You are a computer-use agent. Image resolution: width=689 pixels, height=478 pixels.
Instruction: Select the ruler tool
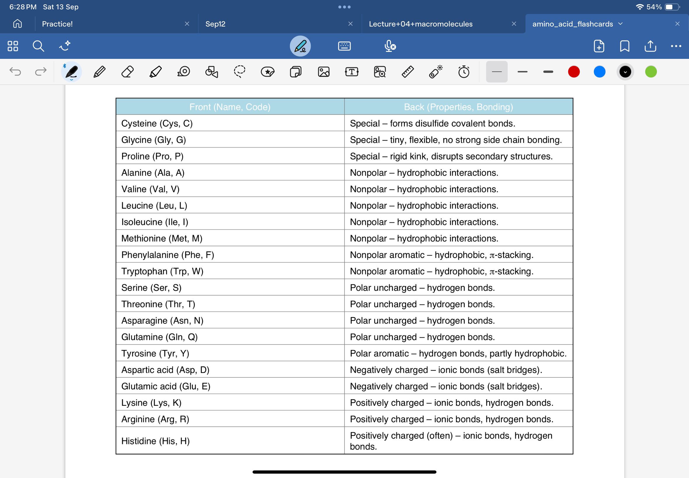408,72
